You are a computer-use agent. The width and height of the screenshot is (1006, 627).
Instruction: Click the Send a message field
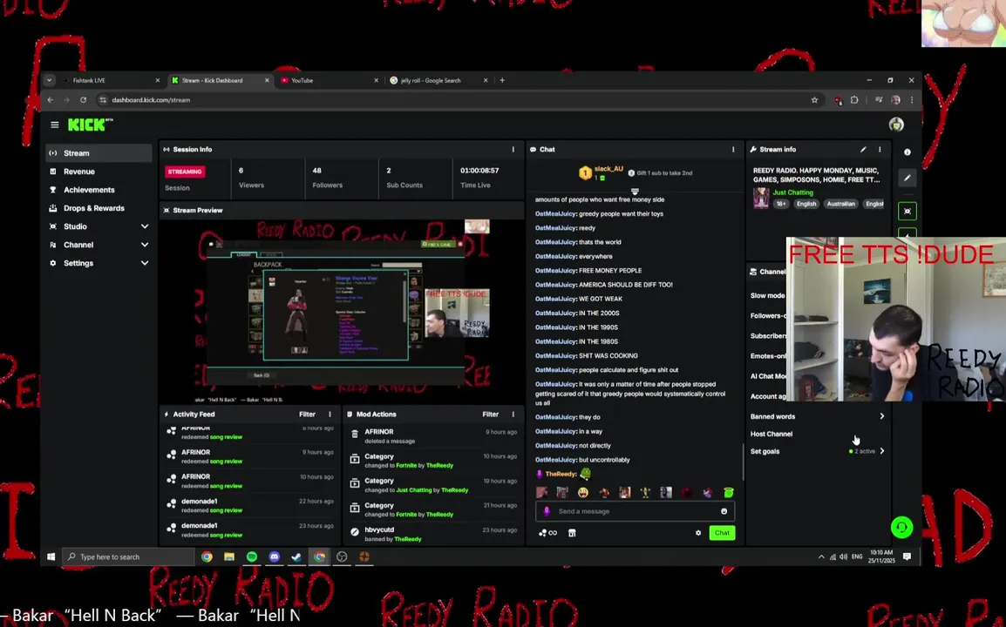(636, 511)
